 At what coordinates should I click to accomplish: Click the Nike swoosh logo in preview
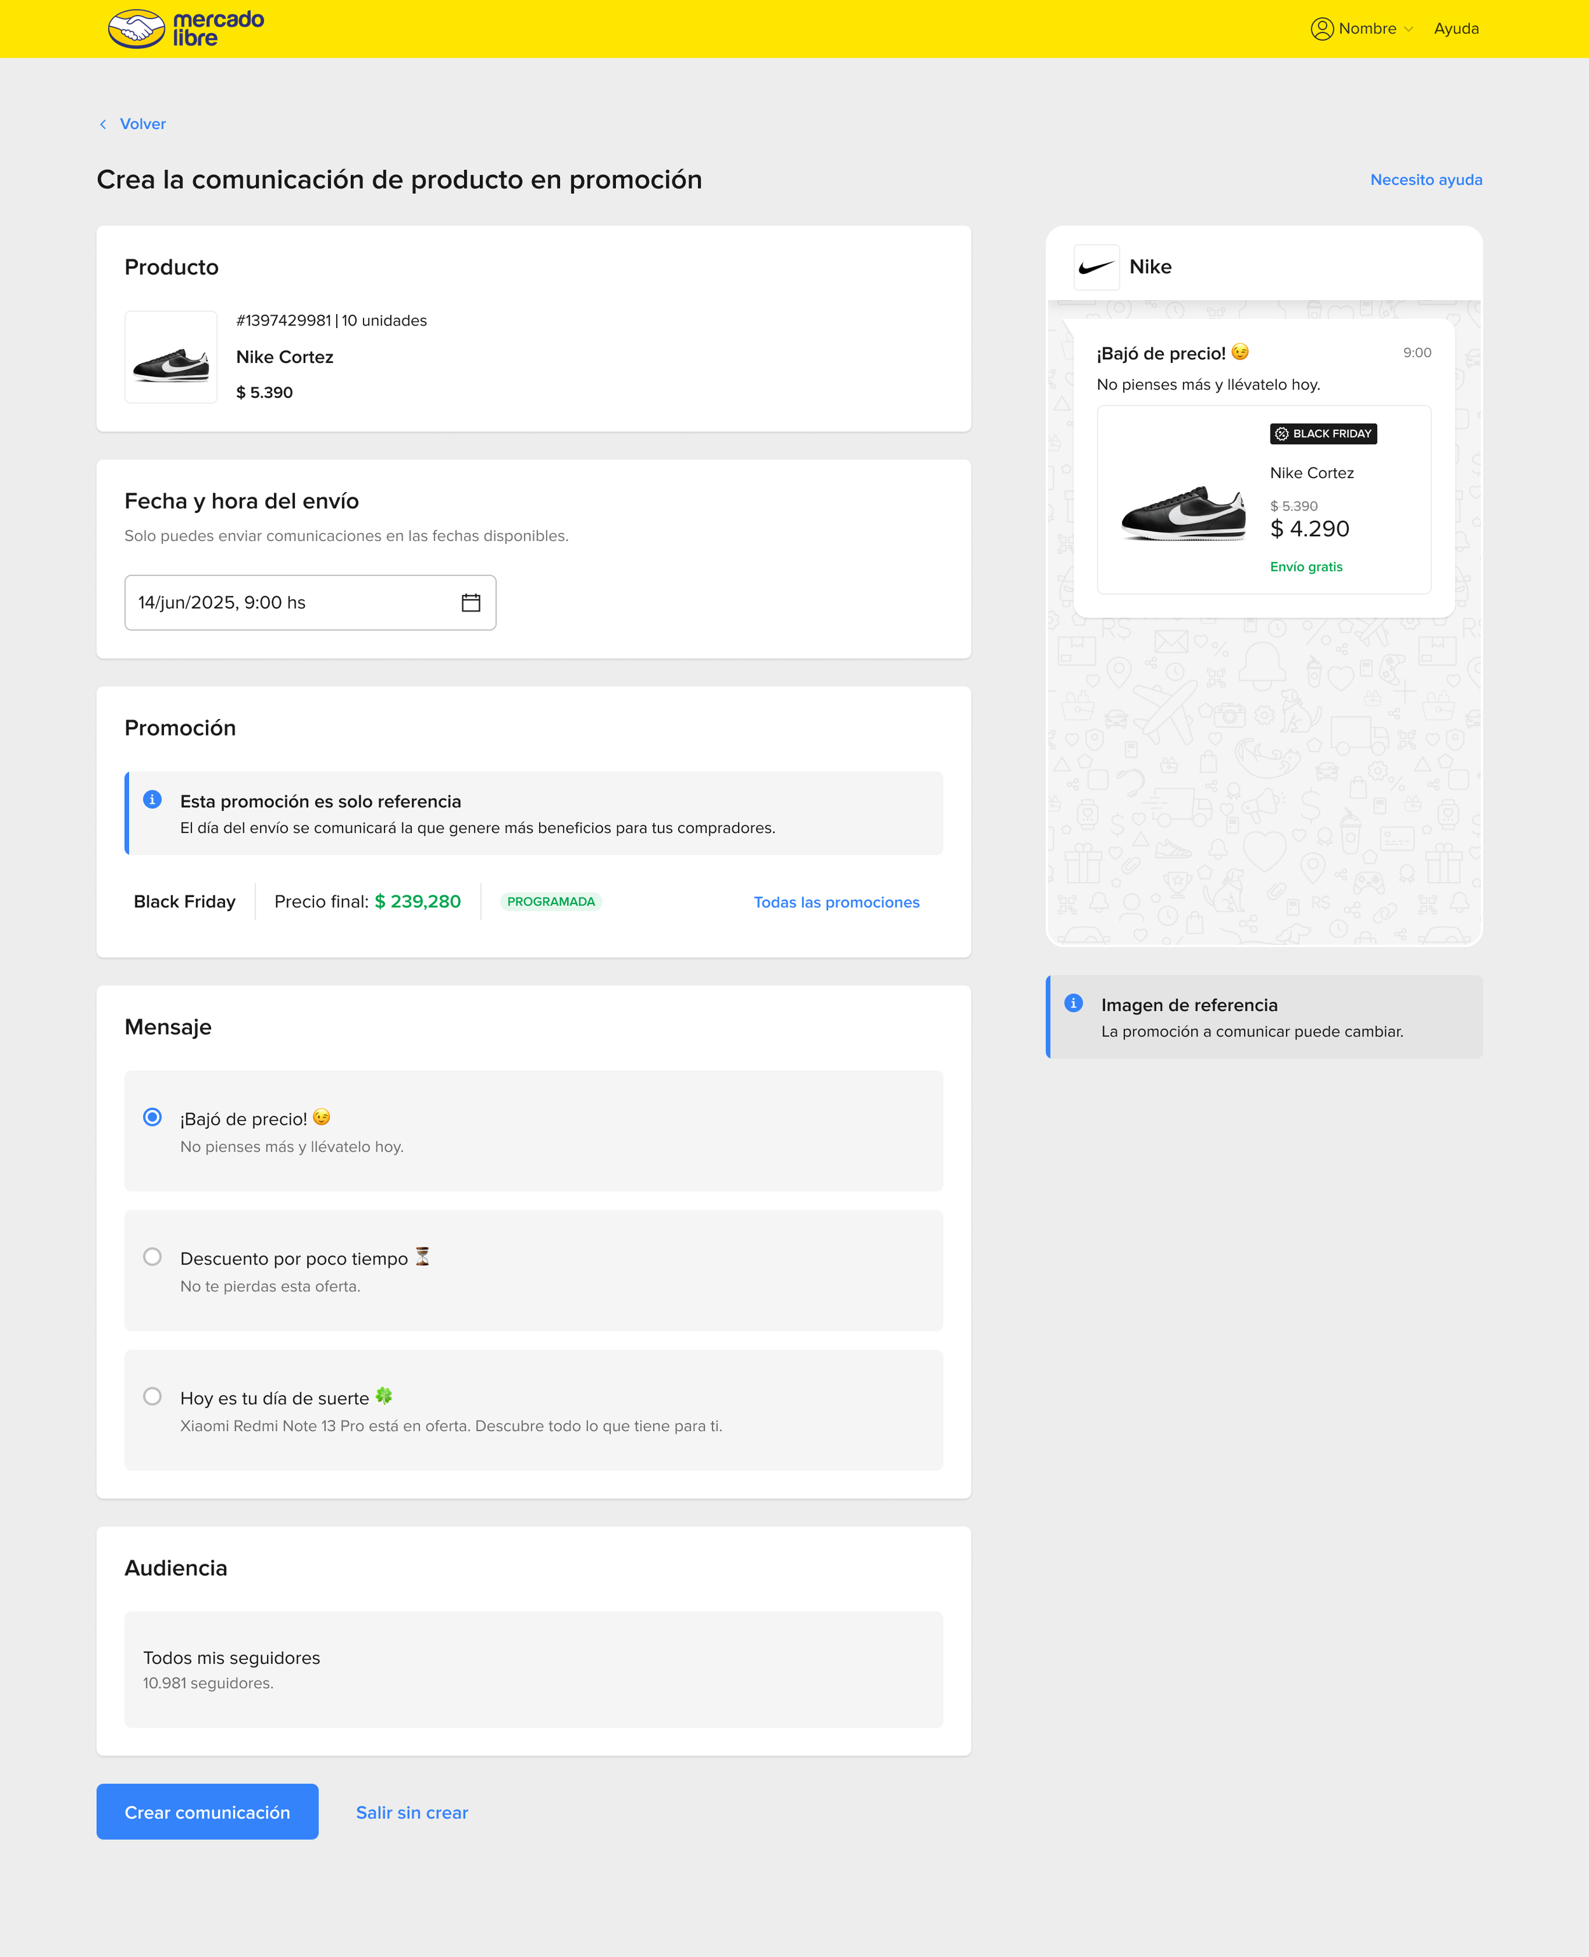(1096, 268)
